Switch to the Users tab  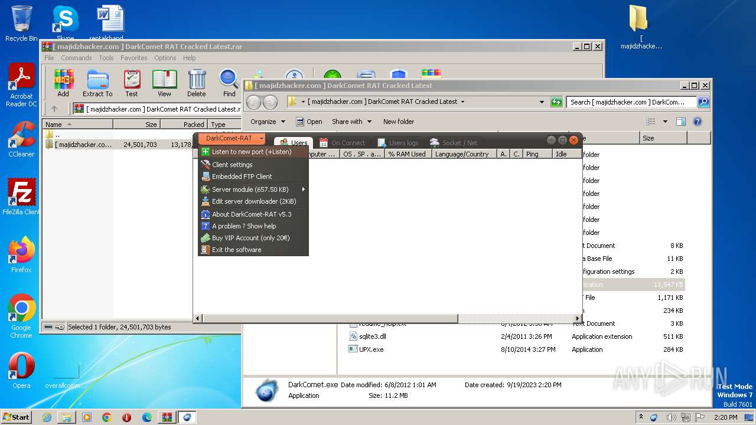click(294, 142)
